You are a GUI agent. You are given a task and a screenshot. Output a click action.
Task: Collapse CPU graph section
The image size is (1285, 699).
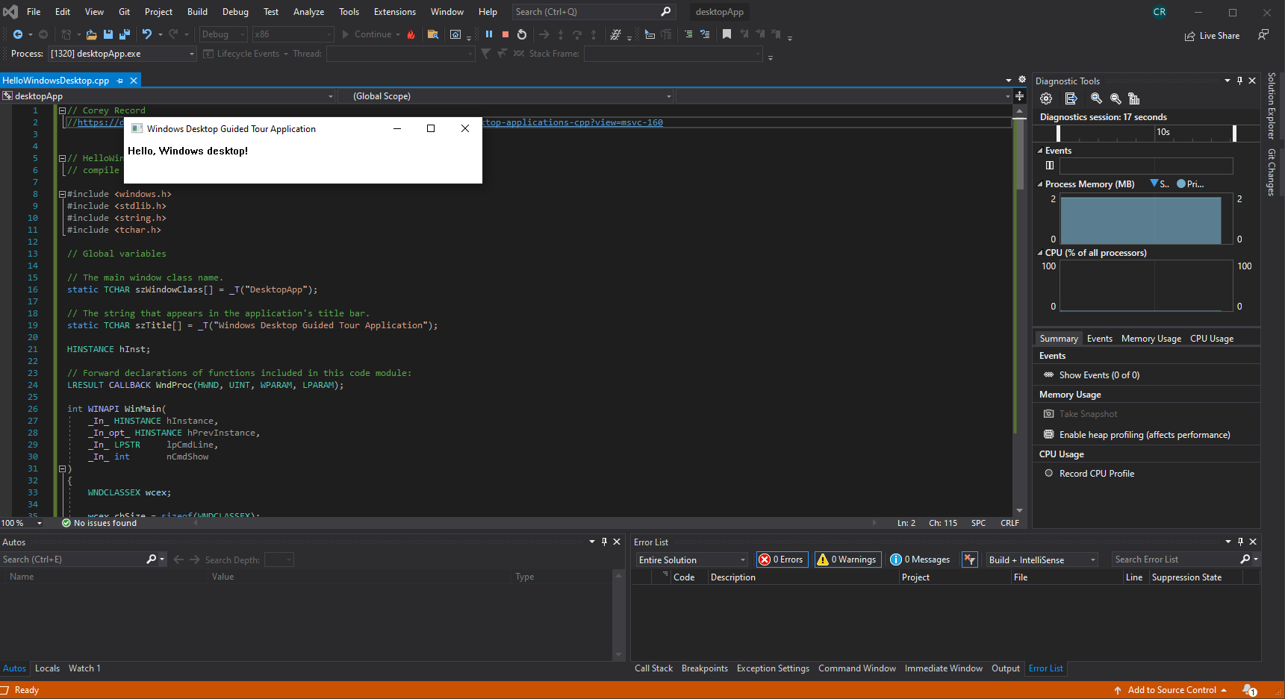(1040, 253)
